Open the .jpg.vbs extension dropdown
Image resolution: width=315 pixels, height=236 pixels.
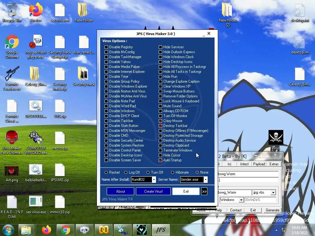[273, 193]
